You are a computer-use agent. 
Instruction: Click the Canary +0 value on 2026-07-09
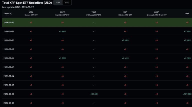(x=31, y=103)
